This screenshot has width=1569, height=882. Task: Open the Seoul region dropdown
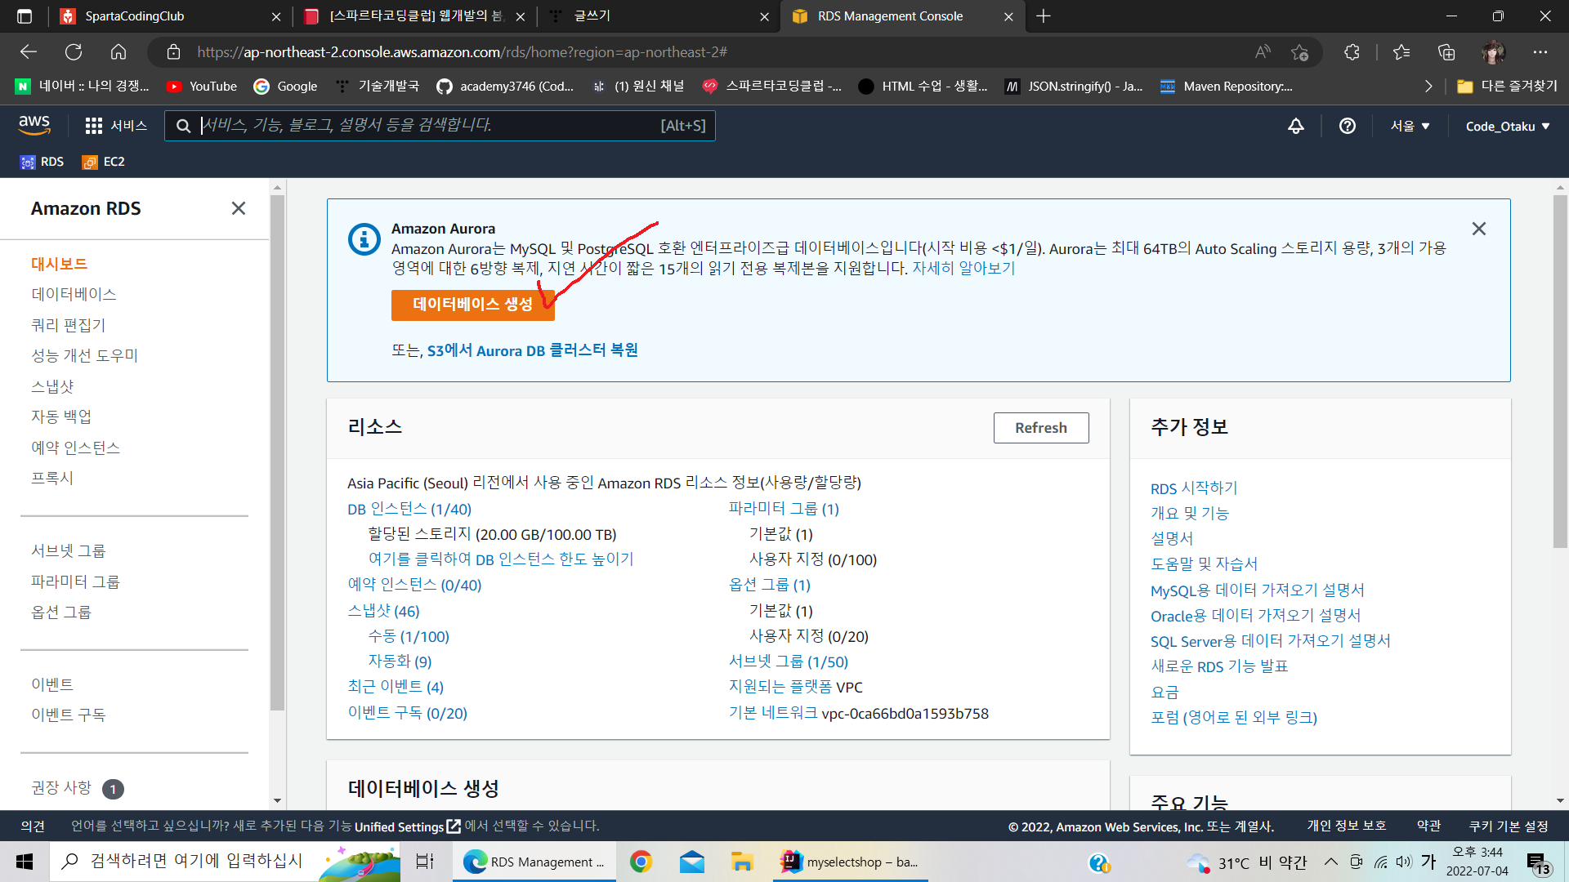[x=1410, y=126]
